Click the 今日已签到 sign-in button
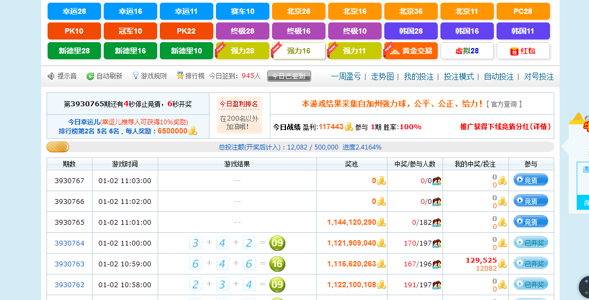 [289, 76]
